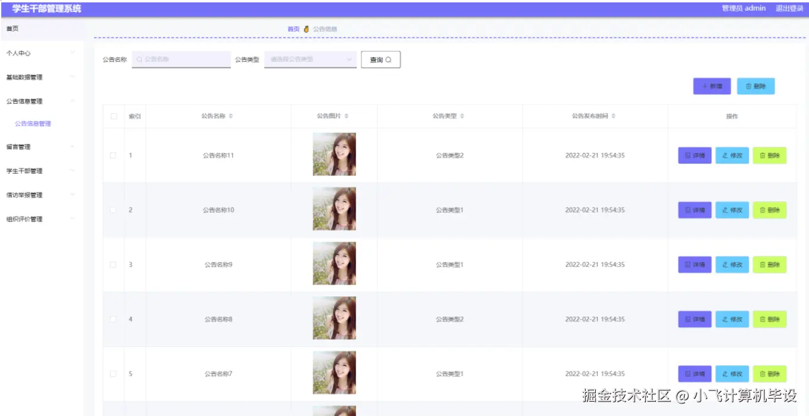The image size is (809, 416).
Task: Click 删除 trash icon for row 公告名称11
Action: [x=763, y=155]
